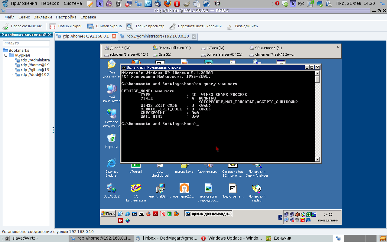Open Ярлык для replag icon
Image resolution: width=387 pixels, height=242 pixels.
pyautogui.click(x=257, y=193)
